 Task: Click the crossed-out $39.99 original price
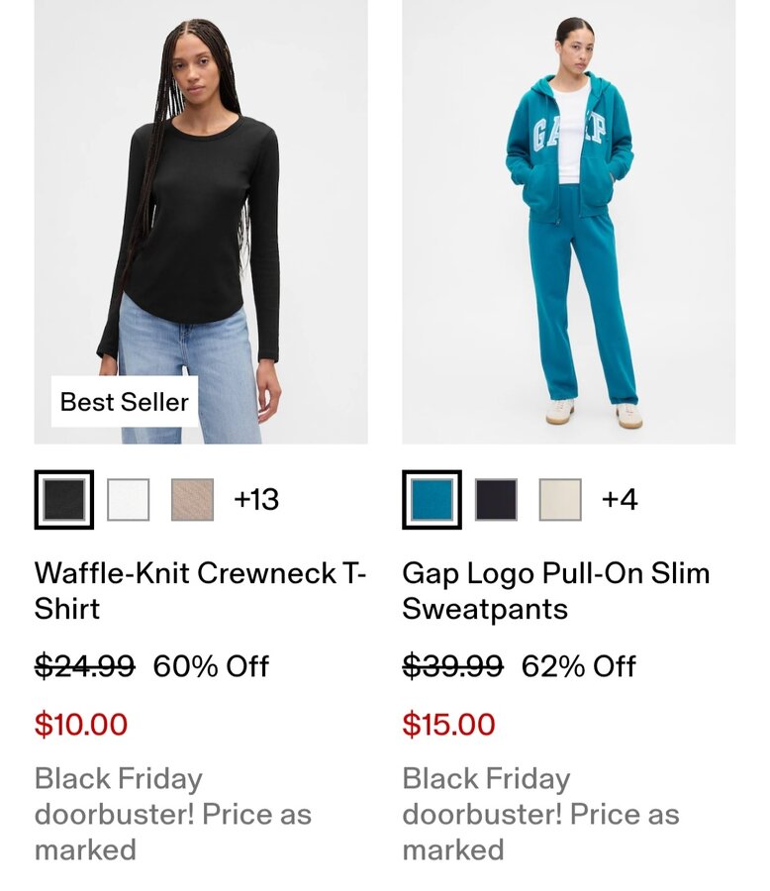coord(452,666)
